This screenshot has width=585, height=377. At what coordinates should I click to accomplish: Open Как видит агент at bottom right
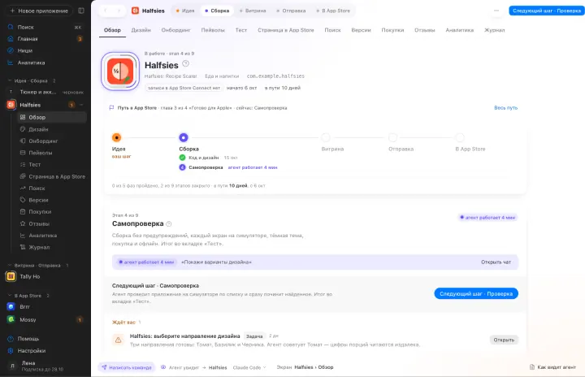[x=553, y=367]
